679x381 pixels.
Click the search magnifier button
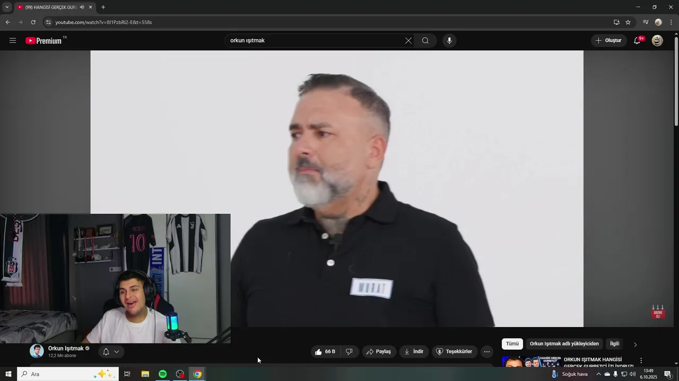pos(425,41)
